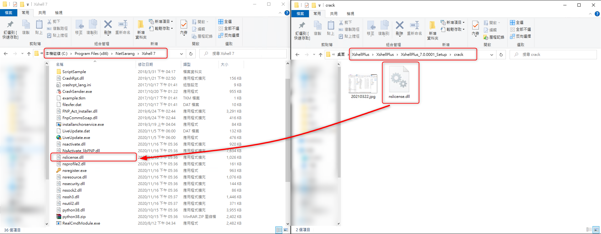Viewport: 601px width, 234px height.
Task: Select LiveUpdate.exe in Xshell 7 list
Action: coord(76,138)
